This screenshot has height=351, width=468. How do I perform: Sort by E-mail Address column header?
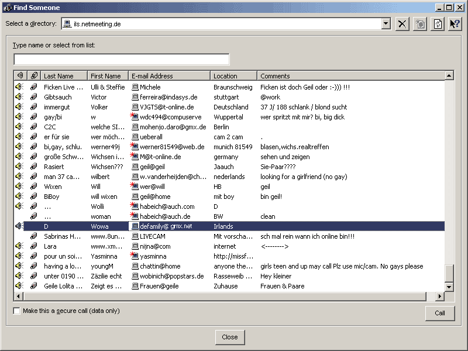(169, 76)
